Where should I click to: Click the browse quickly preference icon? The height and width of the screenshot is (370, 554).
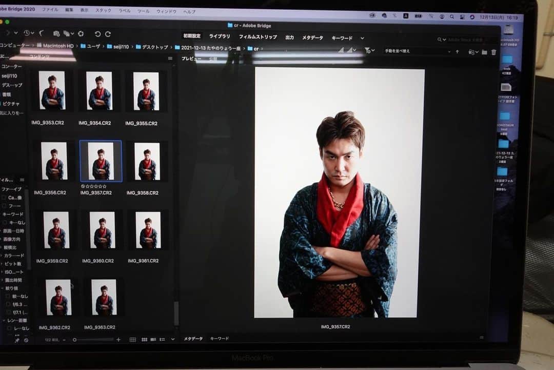[341, 50]
